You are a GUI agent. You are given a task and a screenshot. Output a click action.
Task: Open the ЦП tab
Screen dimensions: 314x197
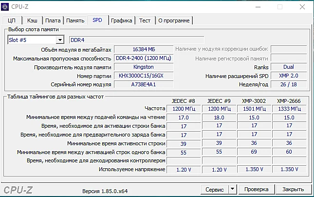[x=12, y=20]
